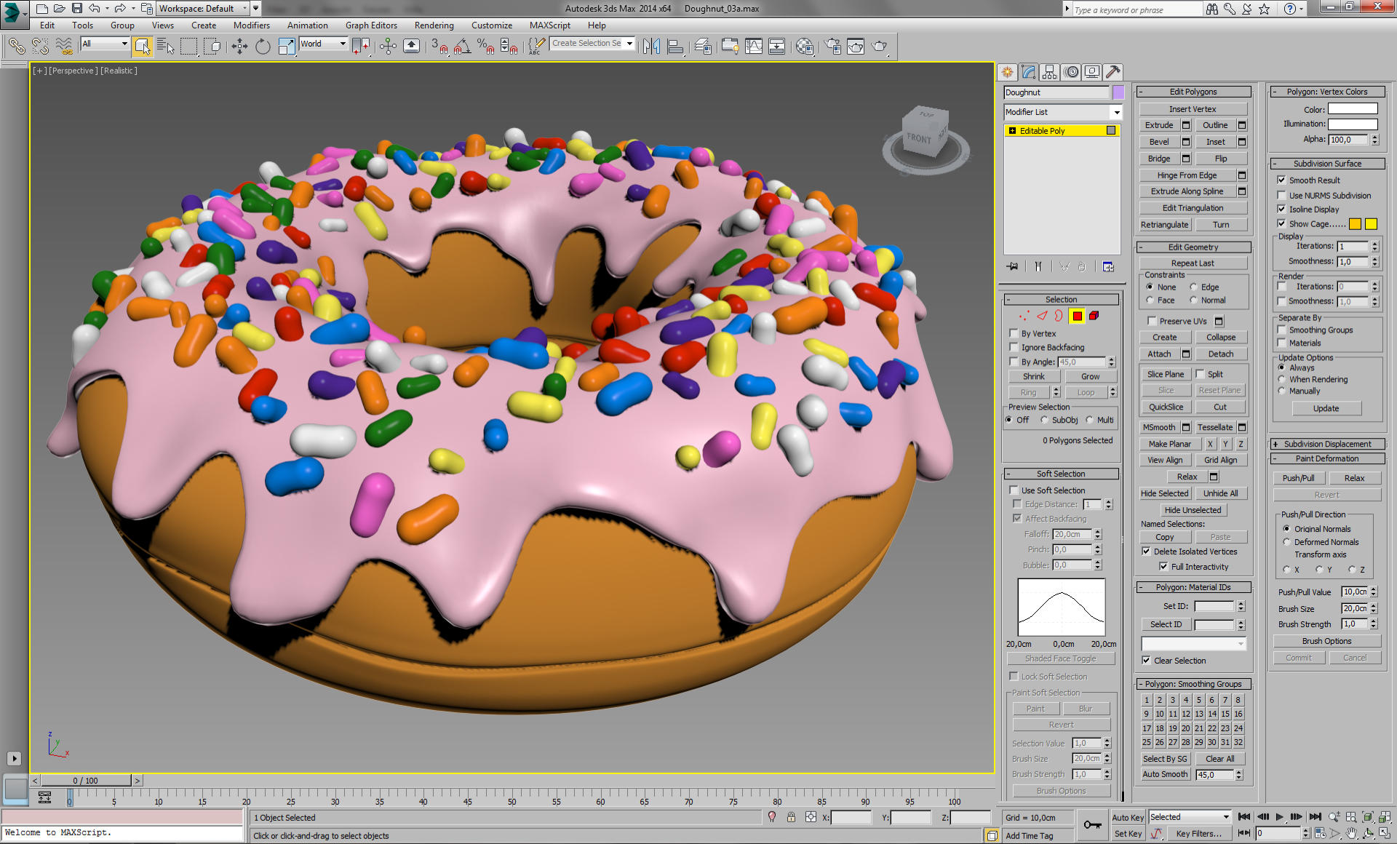Click the Grow selection button
The height and width of the screenshot is (844, 1397).
point(1090,376)
